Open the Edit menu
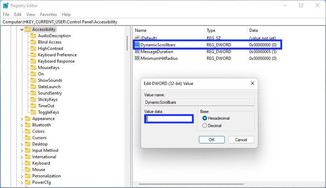Viewport: 326px width, 188px height. coord(18,15)
